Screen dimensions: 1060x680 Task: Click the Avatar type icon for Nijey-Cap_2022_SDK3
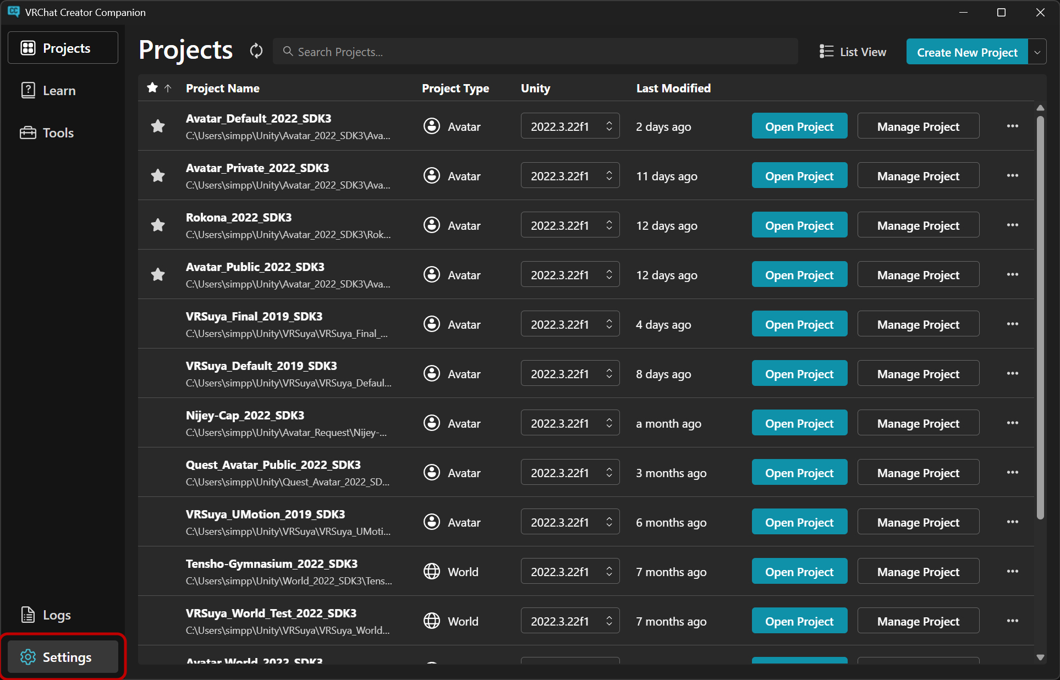pos(432,423)
